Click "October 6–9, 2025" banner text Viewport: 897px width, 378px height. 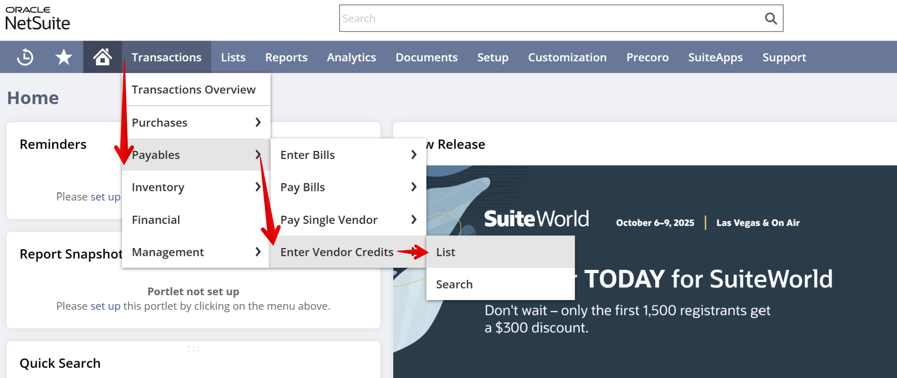[655, 223]
